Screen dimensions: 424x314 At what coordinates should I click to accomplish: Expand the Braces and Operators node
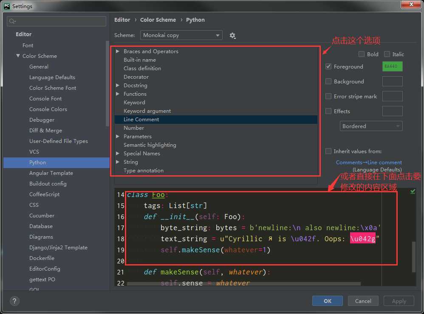(118, 51)
